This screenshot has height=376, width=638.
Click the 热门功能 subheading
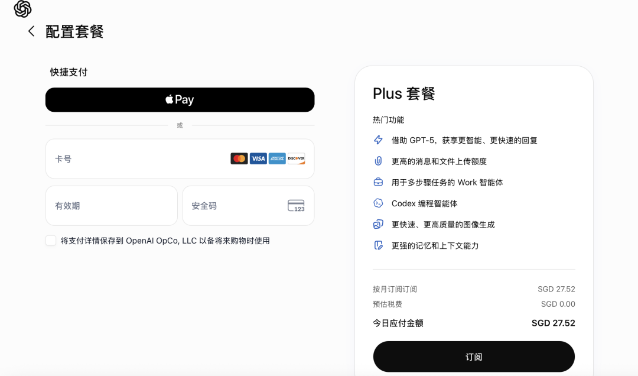tap(389, 120)
